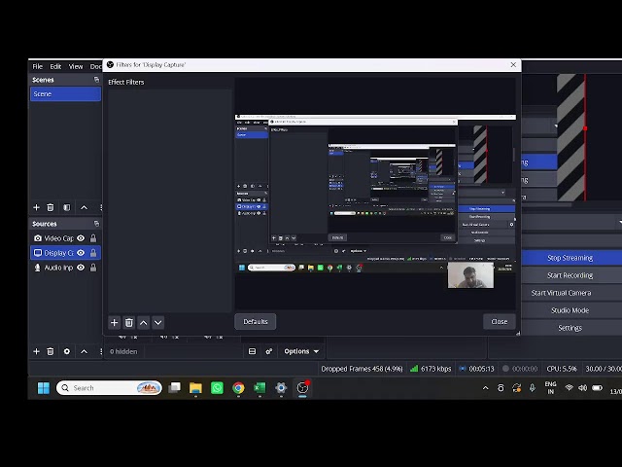Toggle the lock on Audio Inp source
Screen dimensions: 622x467
(93, 268)
